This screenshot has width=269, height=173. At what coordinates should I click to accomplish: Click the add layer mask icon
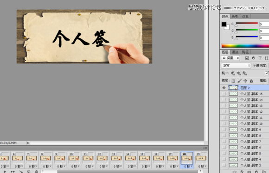click(x=249, y=172)
